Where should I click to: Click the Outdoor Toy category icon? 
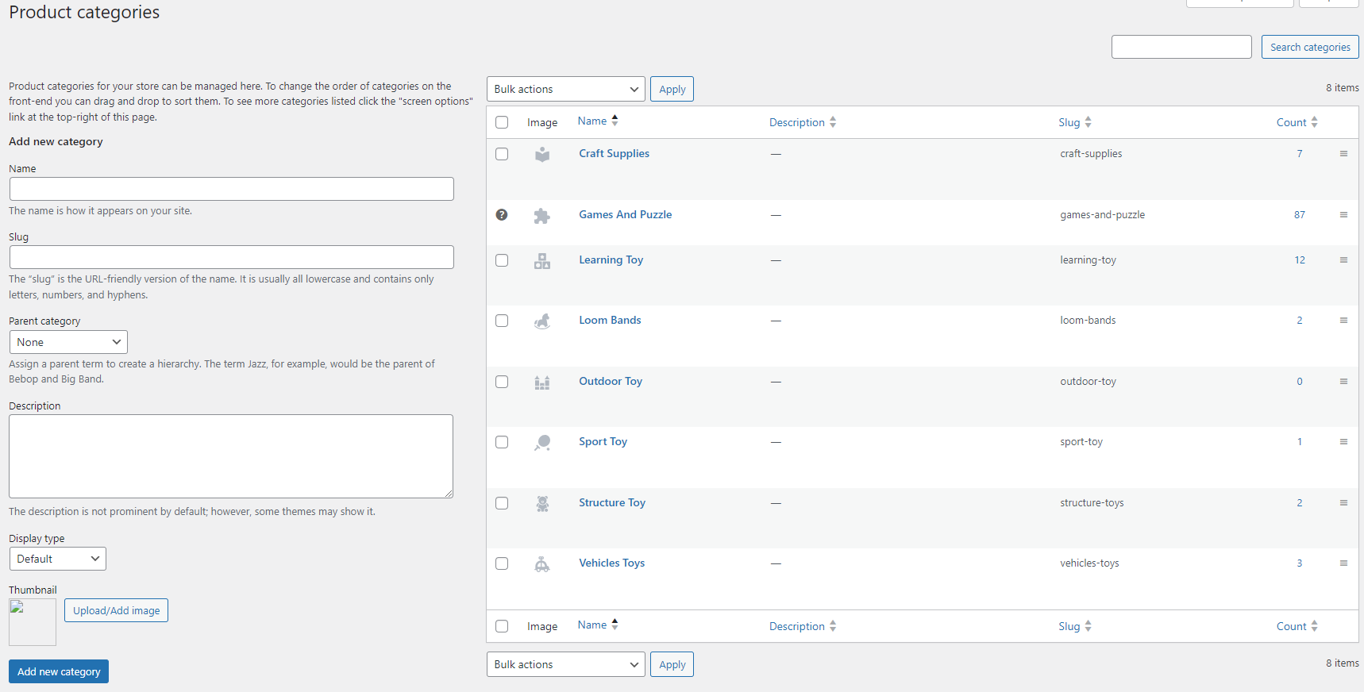coord(542,383)
